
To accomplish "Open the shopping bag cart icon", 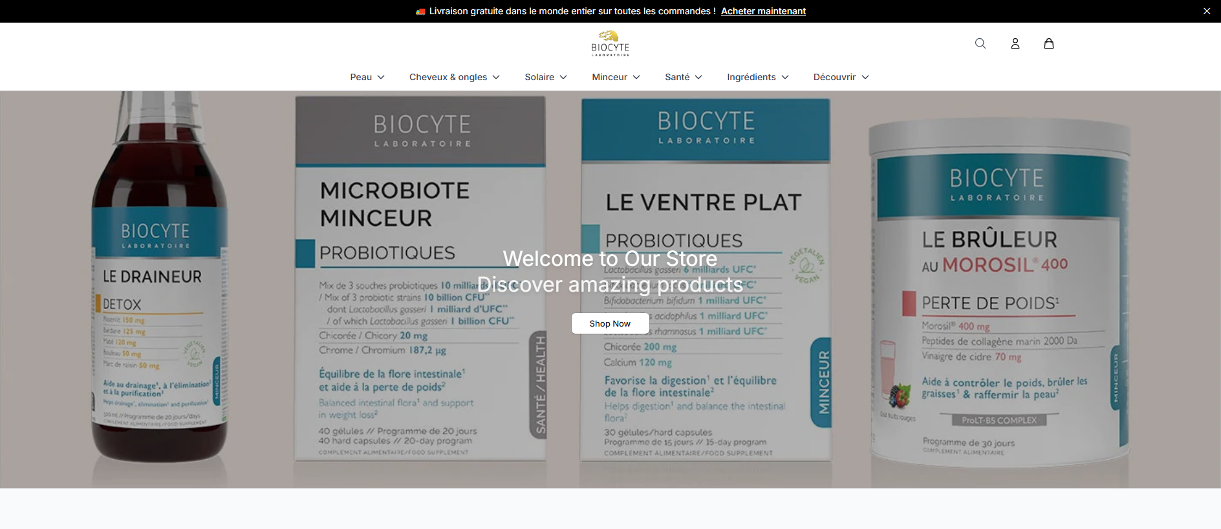I will click(x=1049, y=43).
